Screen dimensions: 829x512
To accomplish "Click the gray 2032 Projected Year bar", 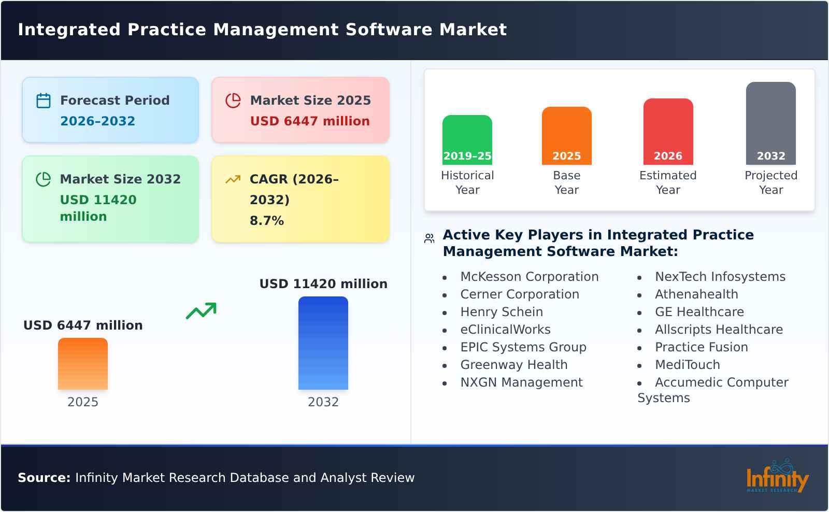I will (771, 123).
